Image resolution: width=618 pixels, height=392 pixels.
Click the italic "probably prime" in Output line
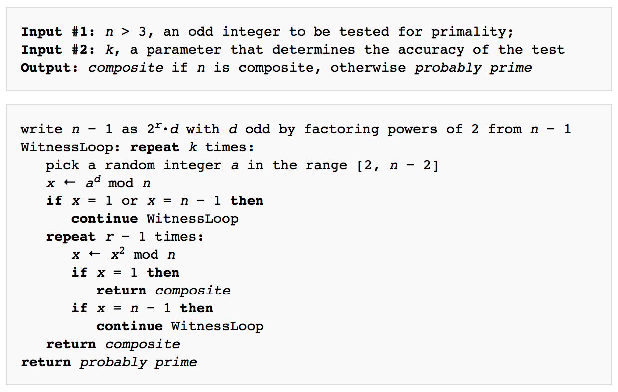473,68
